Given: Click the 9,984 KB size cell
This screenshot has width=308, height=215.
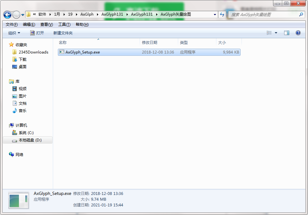Looking at the screenshot, I should point(231,52).
